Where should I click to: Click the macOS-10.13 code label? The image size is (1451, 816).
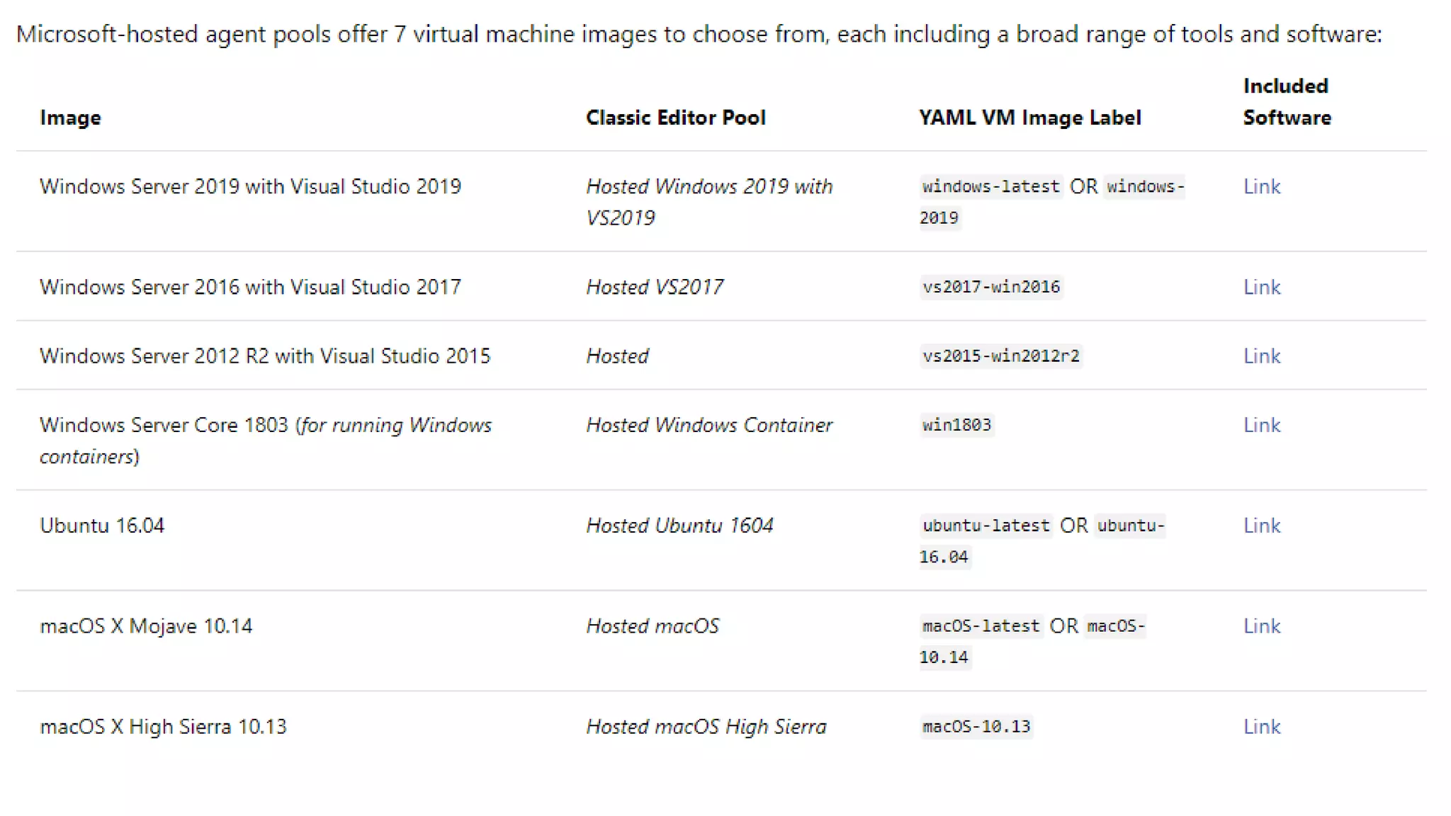pyautogui.click(x=976, y=727)
